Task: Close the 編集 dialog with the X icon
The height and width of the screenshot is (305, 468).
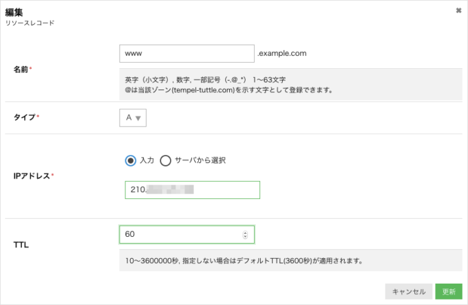Action: click(x=458, y=10)
